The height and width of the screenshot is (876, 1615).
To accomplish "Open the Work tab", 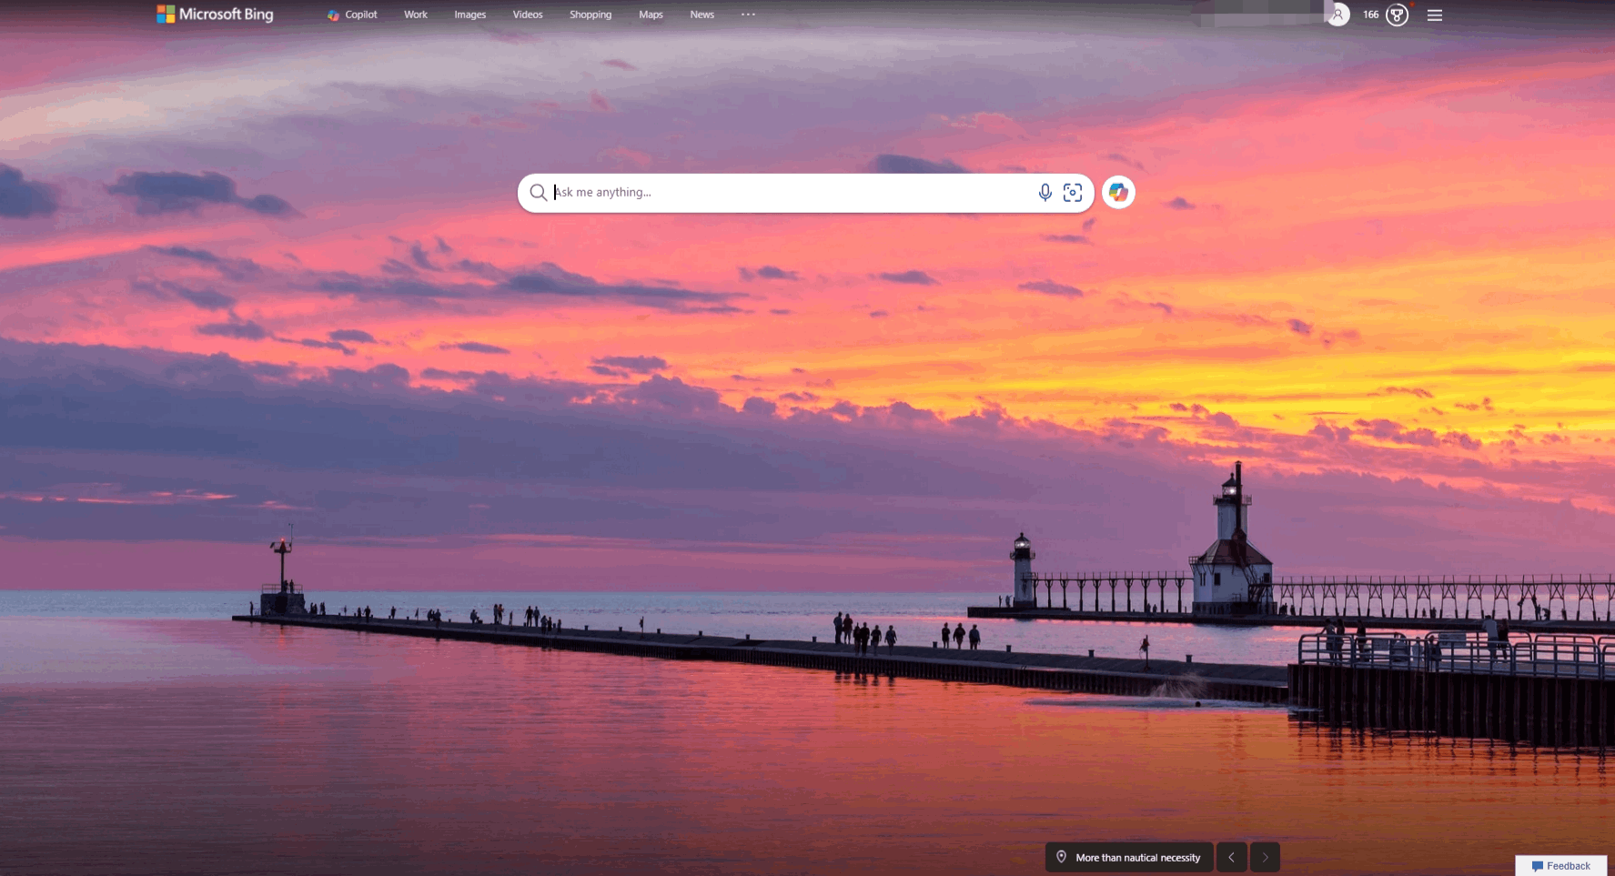I will pos(416,15).
